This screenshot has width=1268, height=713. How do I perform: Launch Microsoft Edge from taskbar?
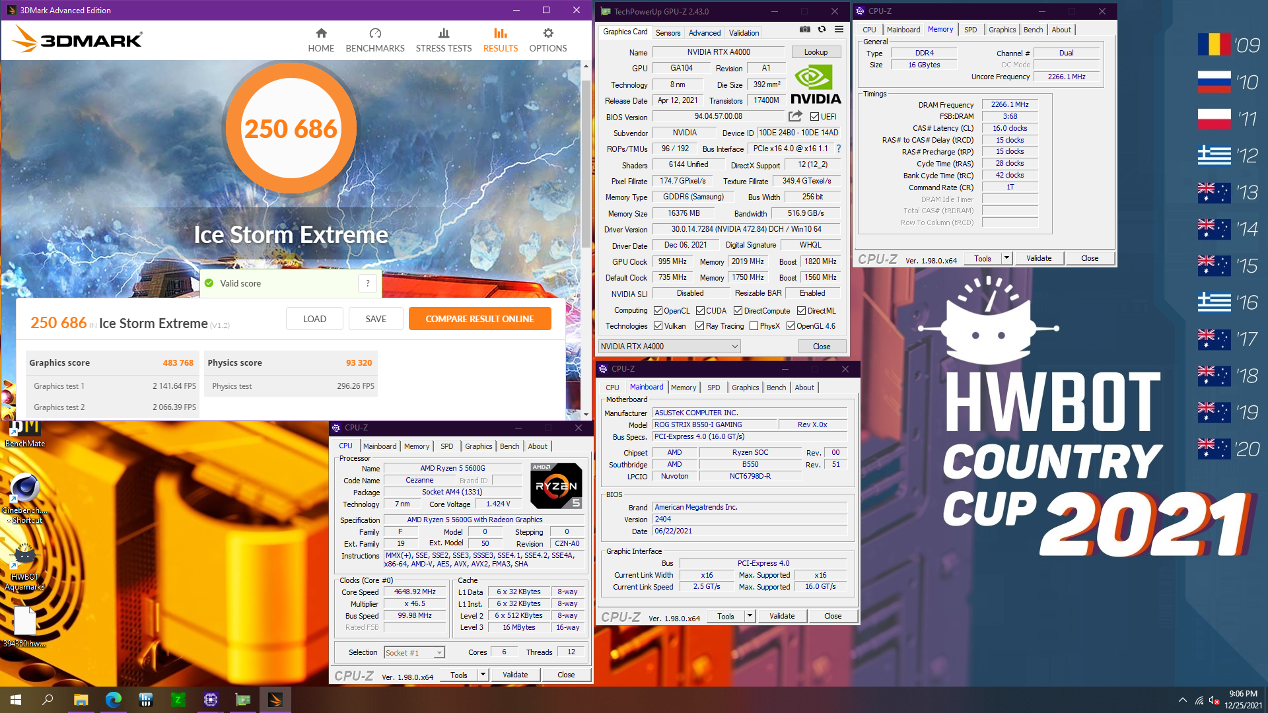113,700
